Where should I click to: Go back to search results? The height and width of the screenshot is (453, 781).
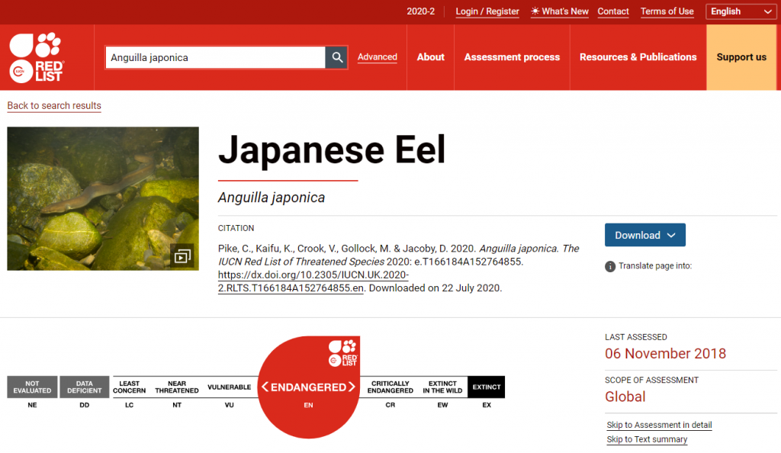tap(54, 106)
